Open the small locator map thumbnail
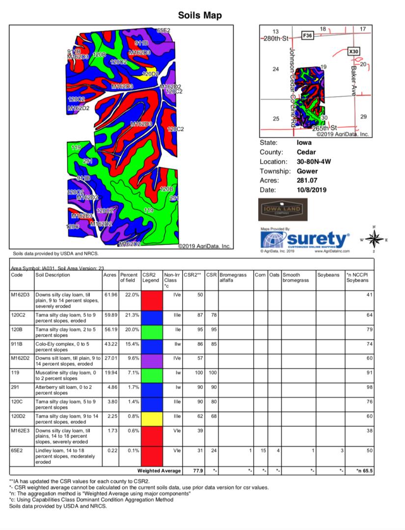This screenshot has width=405, height=530. click(315, 81)
